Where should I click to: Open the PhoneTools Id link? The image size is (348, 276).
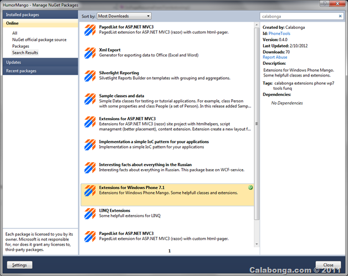(279, 33)
